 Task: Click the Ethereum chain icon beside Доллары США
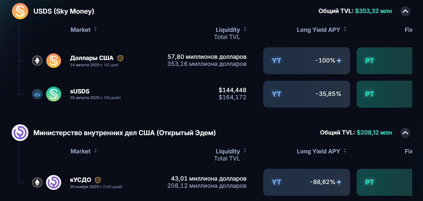tap(37, 61)
